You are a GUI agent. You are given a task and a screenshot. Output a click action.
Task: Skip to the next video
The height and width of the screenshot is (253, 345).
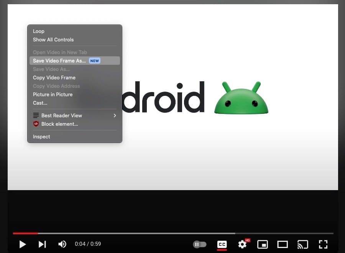coord(42,244)
